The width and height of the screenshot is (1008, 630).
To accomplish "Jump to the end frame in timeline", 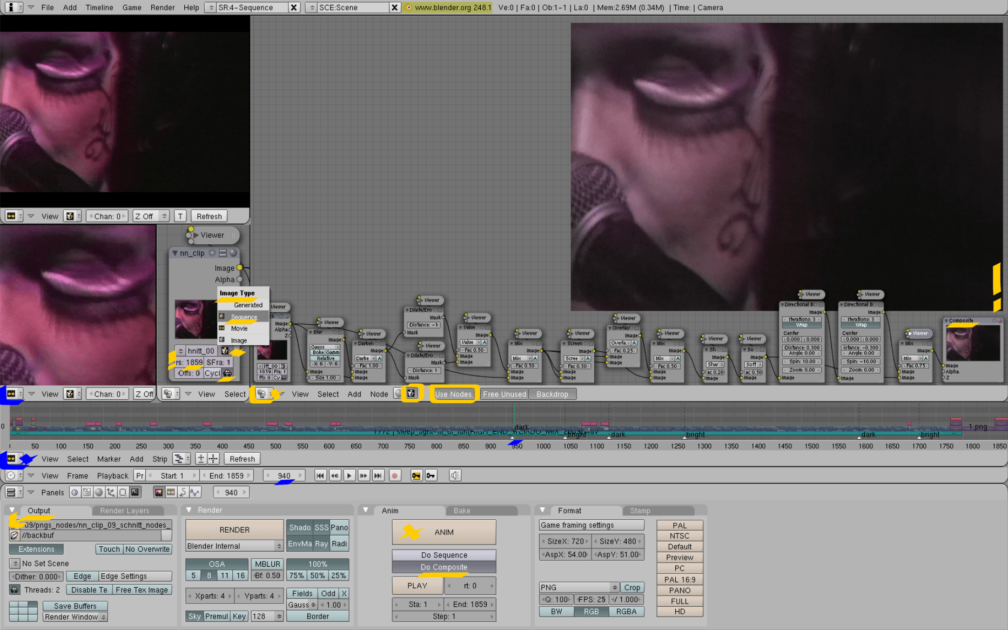I will [x=378, y=475].
